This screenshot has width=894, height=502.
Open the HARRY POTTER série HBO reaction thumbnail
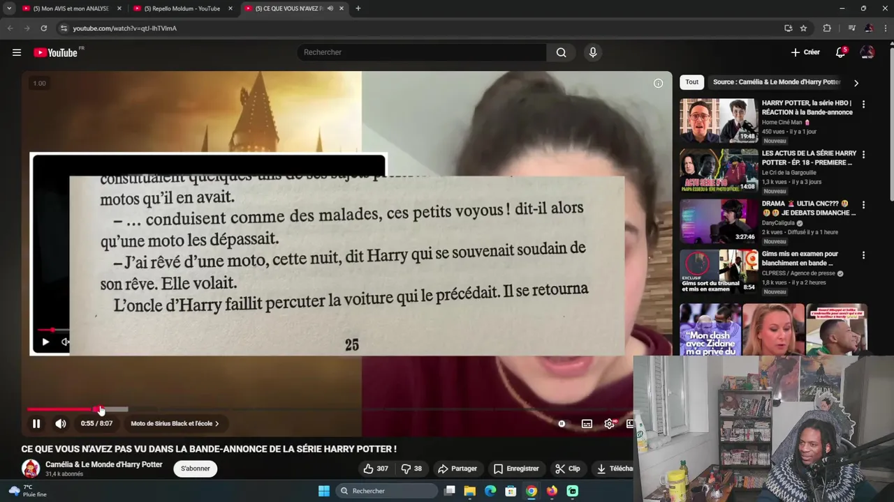point(719,121)
